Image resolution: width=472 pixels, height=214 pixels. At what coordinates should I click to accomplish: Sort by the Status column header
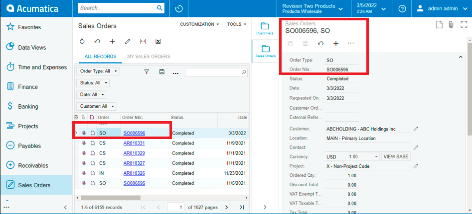pos(177,118)
